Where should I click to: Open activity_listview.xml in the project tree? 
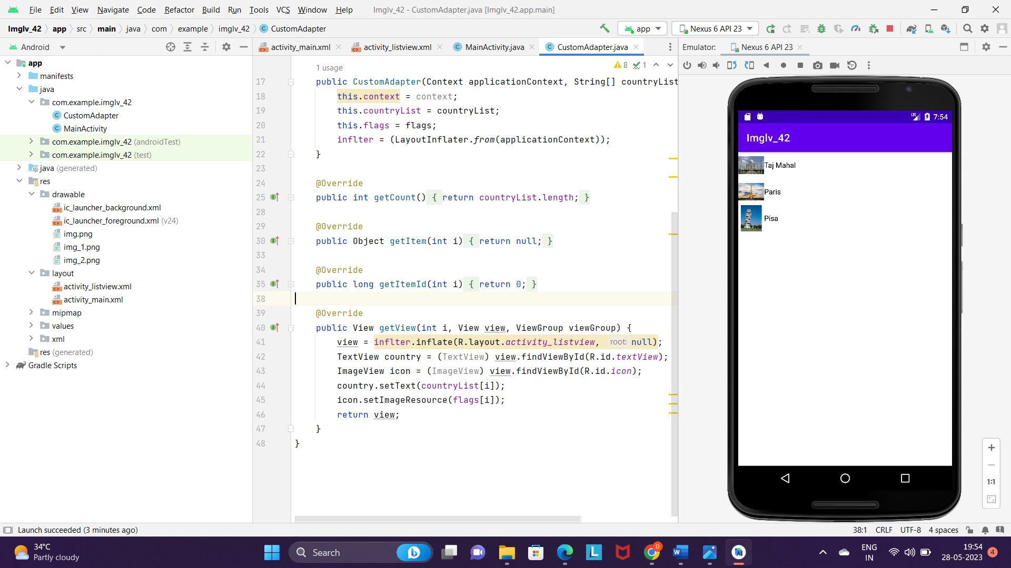pos(97,286)
